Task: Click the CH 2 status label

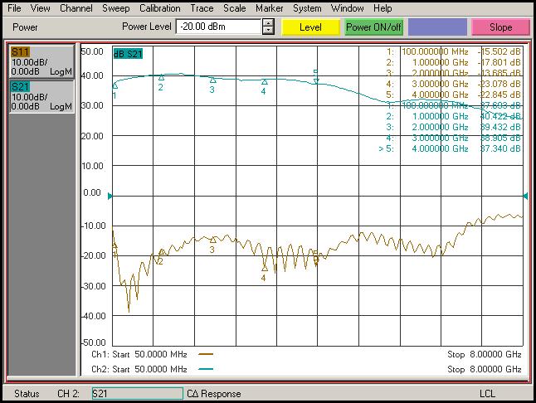Action: pos(68,394)
